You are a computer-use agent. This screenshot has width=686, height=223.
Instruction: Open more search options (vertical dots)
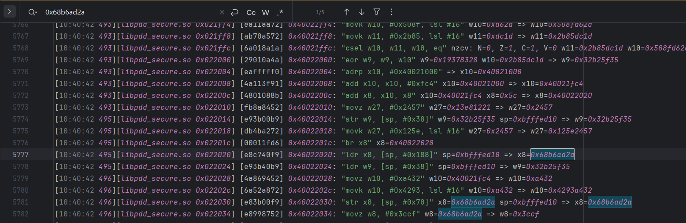391,12
